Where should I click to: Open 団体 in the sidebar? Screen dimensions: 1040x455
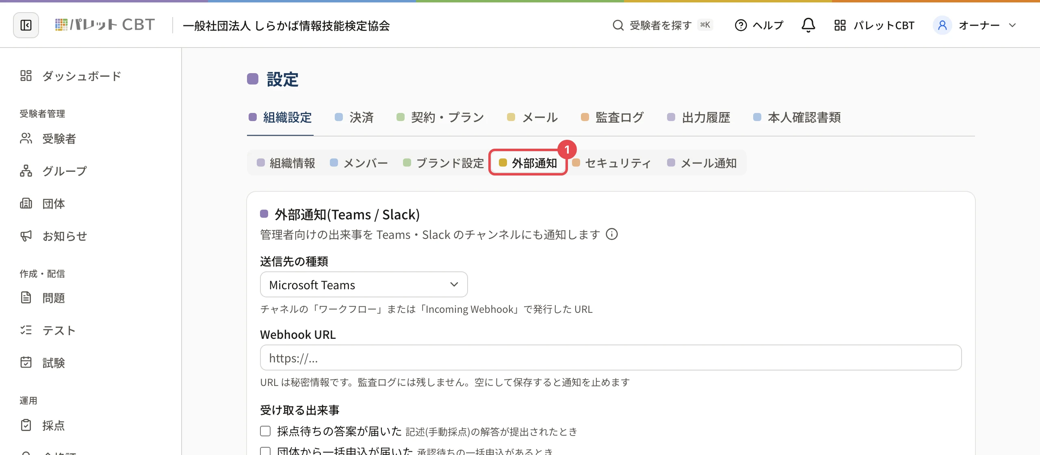click(42, 204)
